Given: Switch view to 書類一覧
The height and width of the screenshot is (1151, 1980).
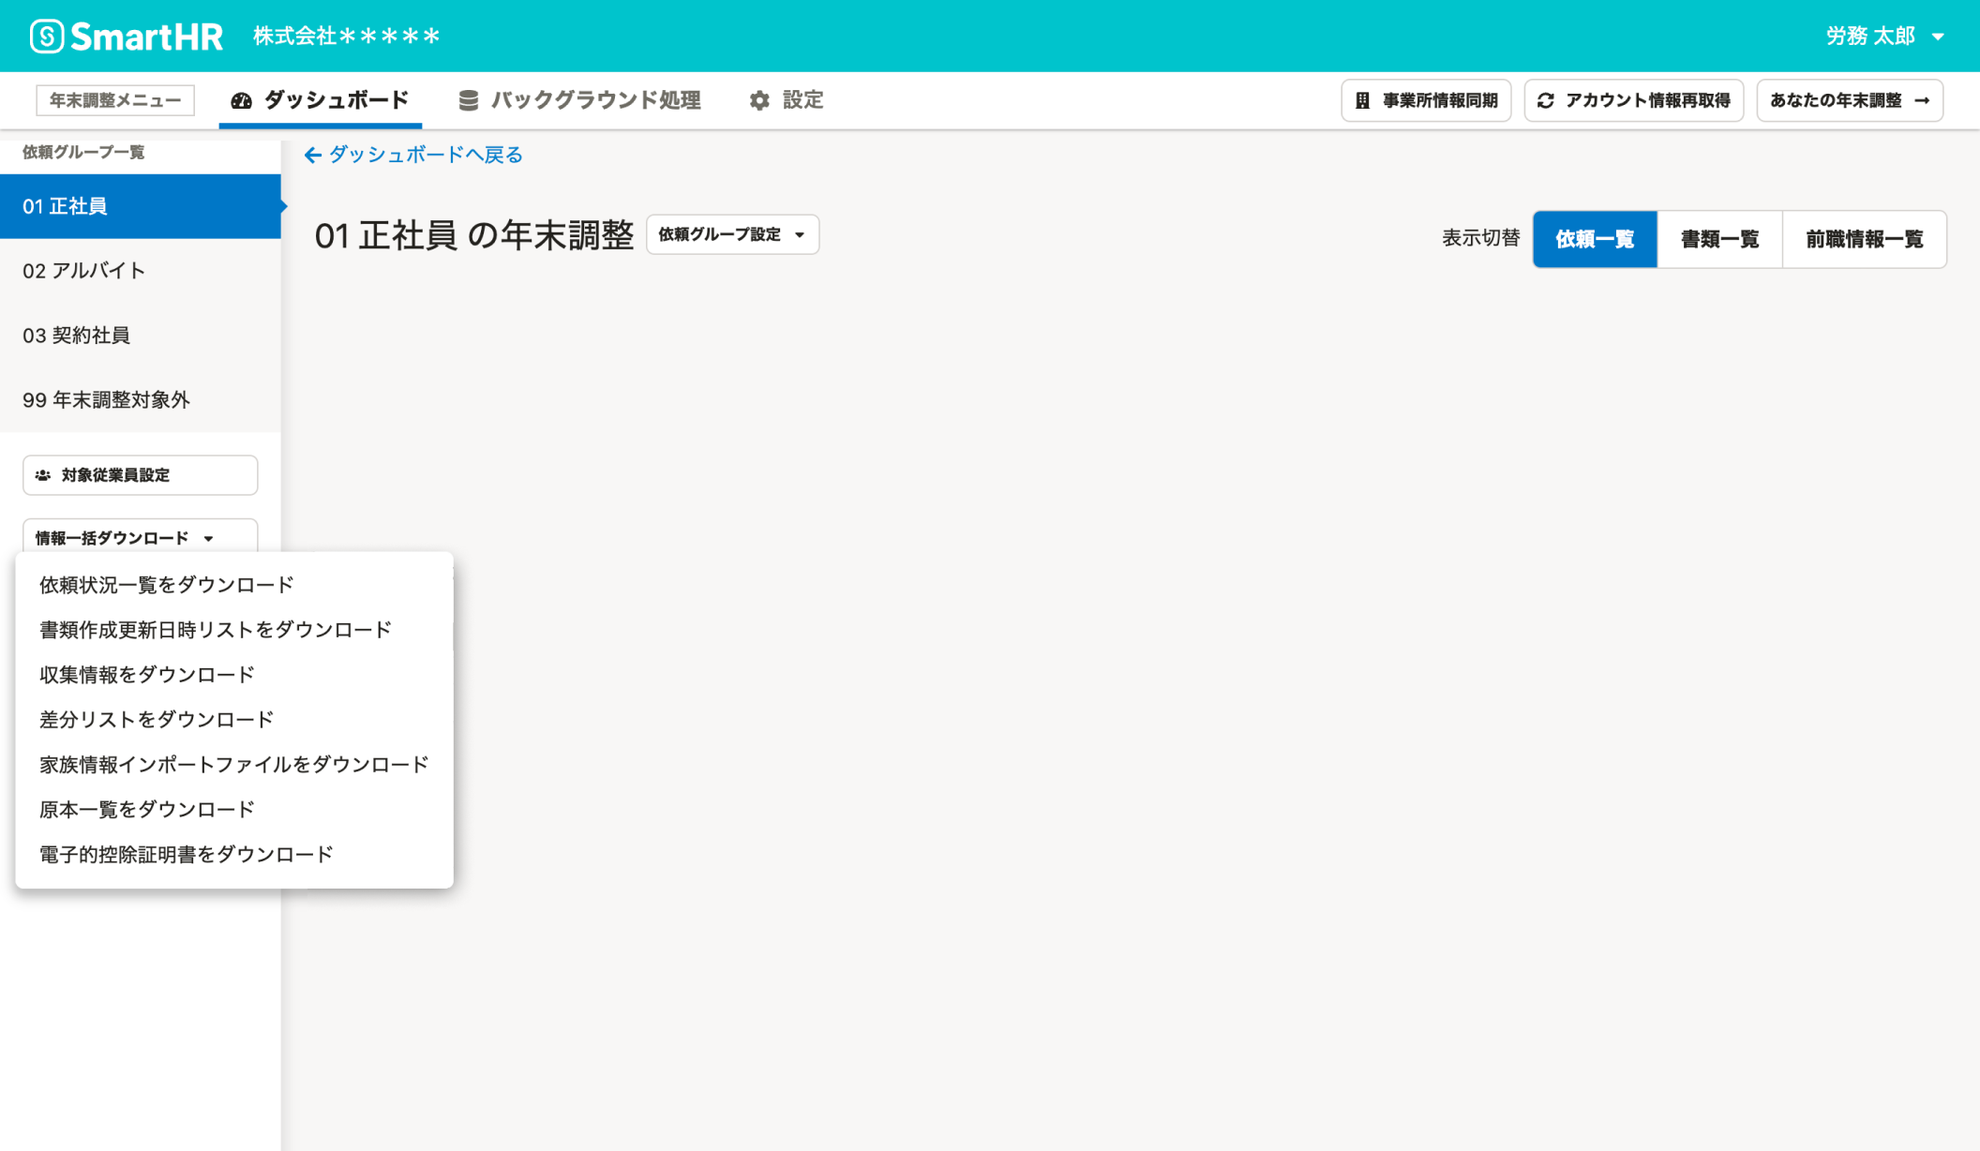Looking at the screenshot, I should pyautogui.click(x=1719, y=239).
